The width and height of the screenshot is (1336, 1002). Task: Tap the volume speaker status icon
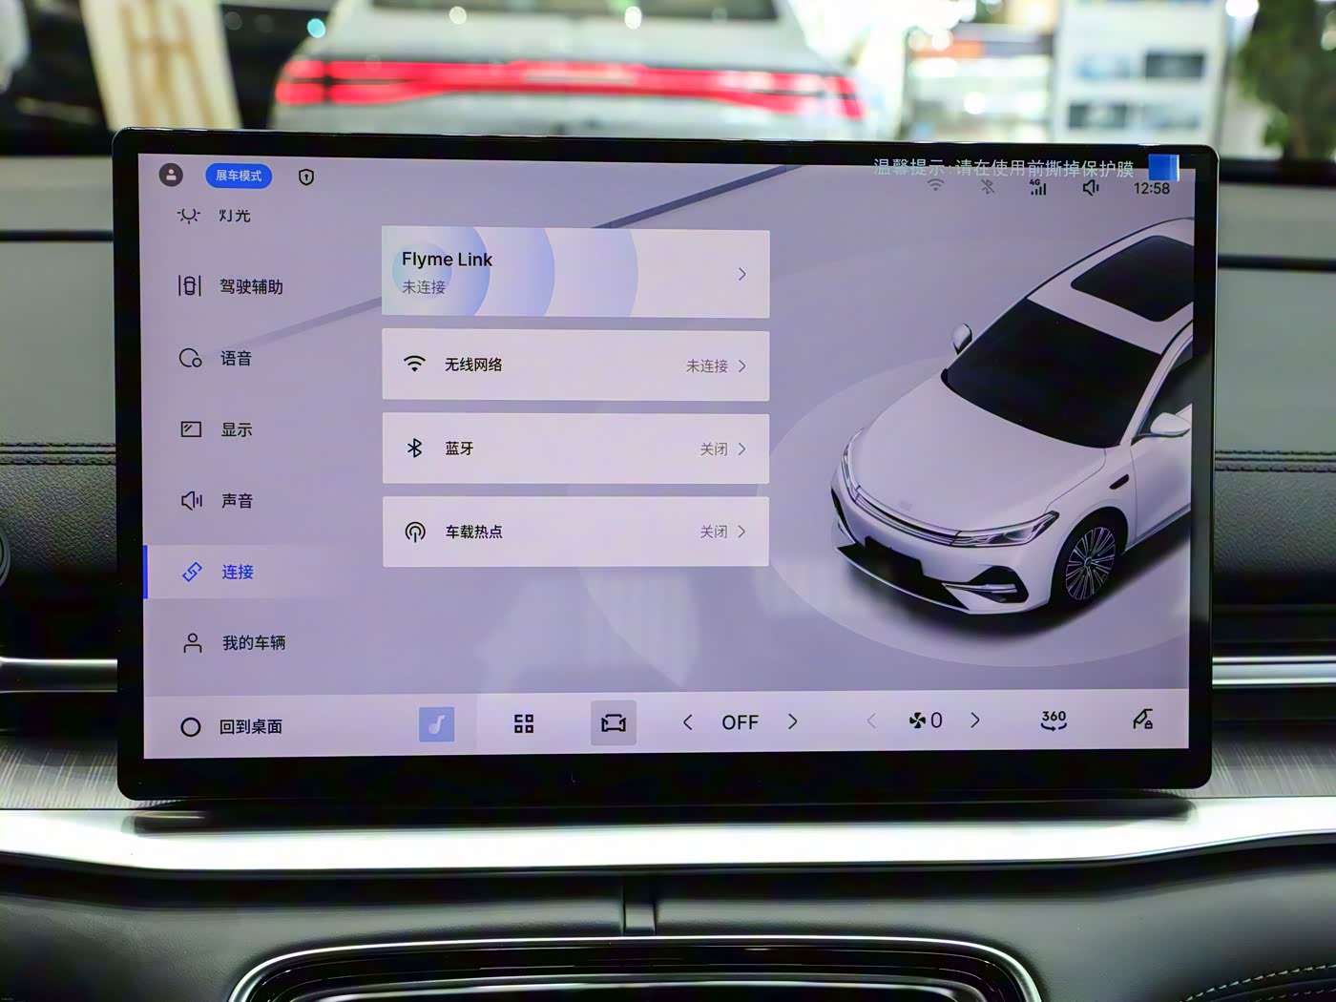tap(1091, 188)
